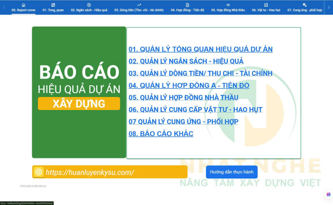Click the list icon above Hợp đồng Nhà thầu
Screen dimensions: 333x205
[228, 5]
